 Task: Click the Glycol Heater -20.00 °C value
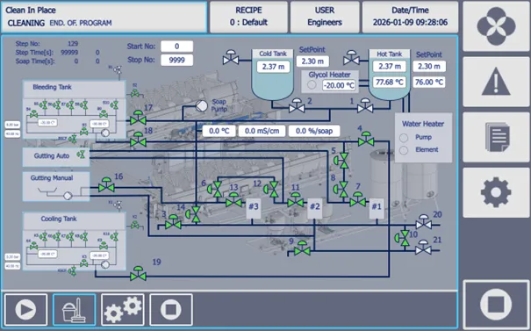coord(338,85)
